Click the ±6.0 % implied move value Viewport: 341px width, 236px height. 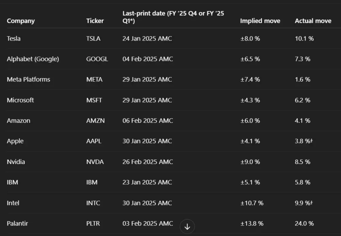coord(250,121)
